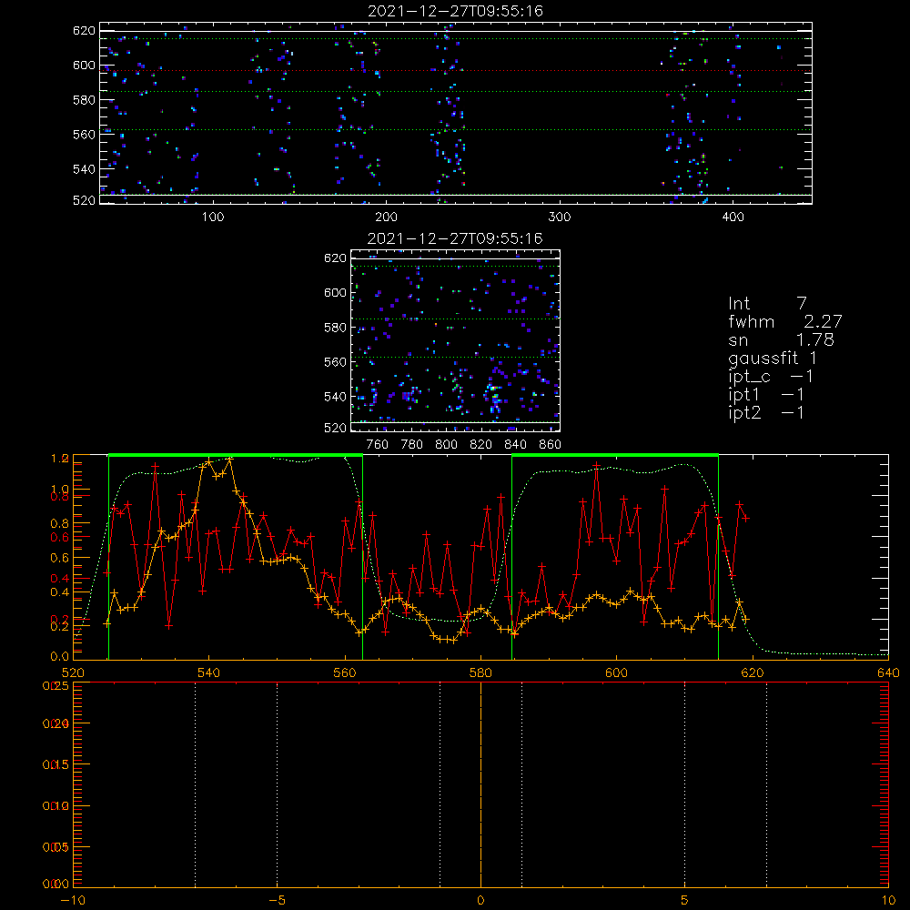Viewport: 910px width, 910px height.
Task: Select the 'Int 7' readout line
Action: tap(767, 304)
